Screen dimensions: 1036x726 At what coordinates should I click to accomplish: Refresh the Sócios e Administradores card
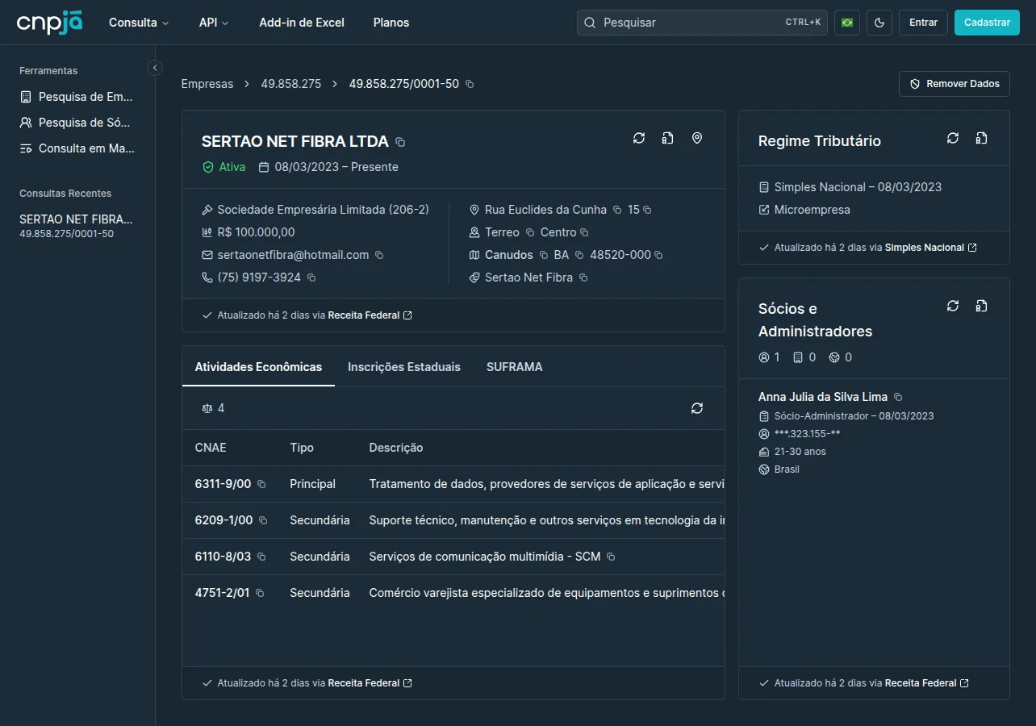pyautogui.click(x=953, y=306)
